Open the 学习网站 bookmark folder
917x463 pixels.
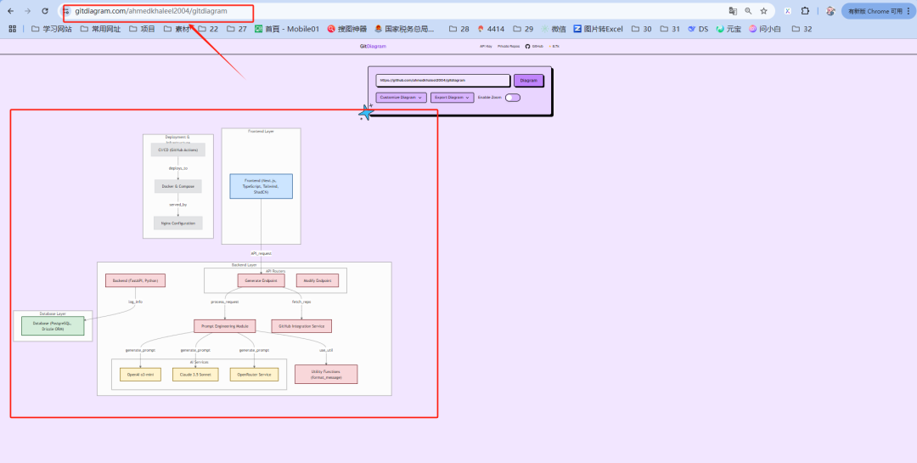pyautogui.click(x=51, y=29)
